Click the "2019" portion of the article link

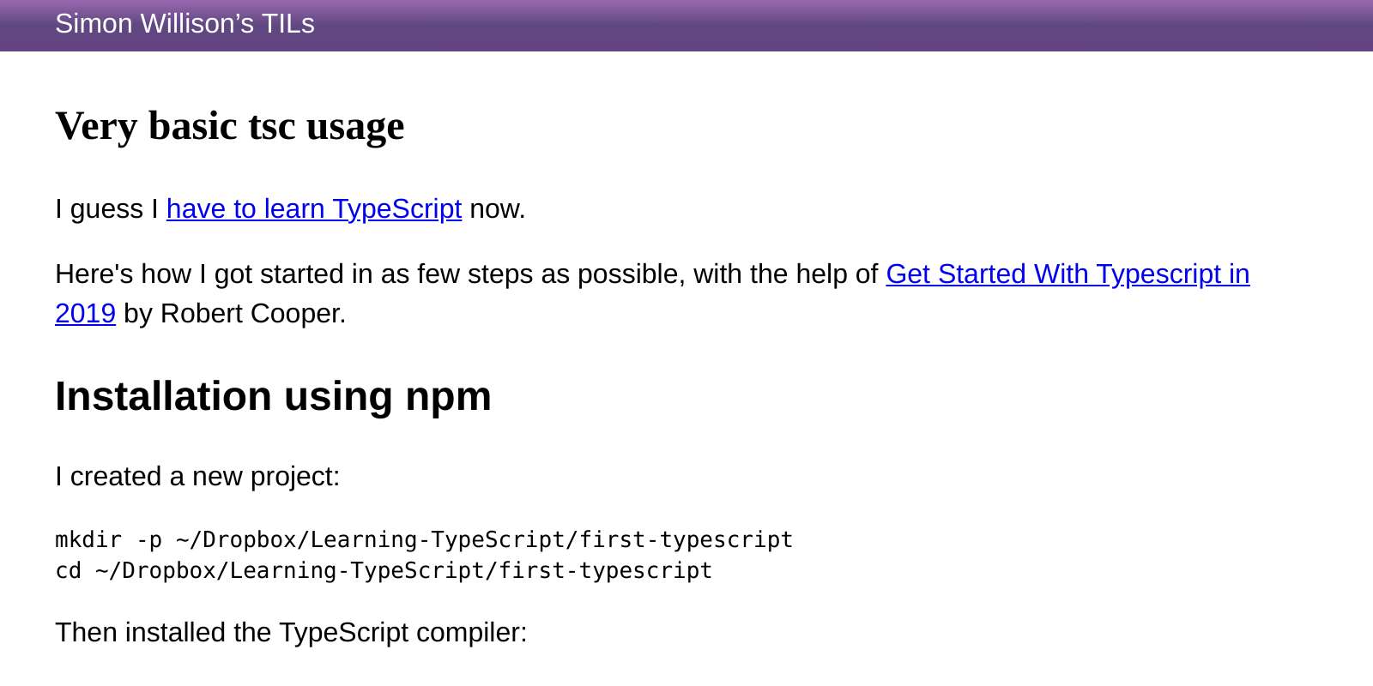click(x=84, y=314)
